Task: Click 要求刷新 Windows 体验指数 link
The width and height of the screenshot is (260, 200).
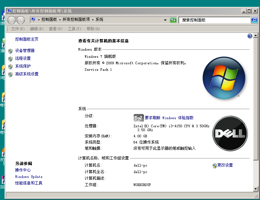Action: [169, 118]
